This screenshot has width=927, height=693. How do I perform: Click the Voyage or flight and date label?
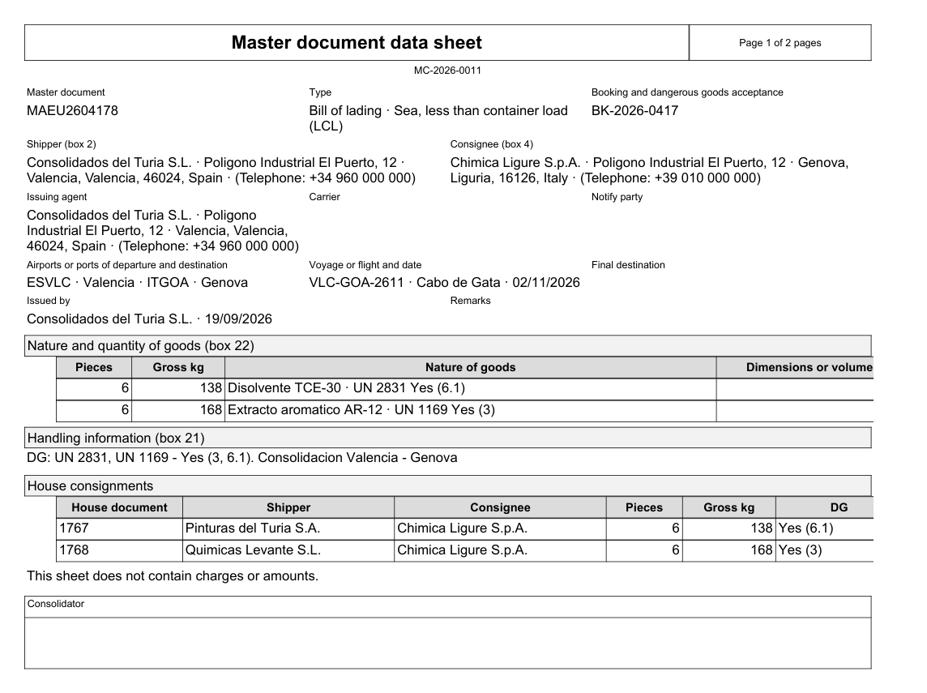tap(365, 265)
